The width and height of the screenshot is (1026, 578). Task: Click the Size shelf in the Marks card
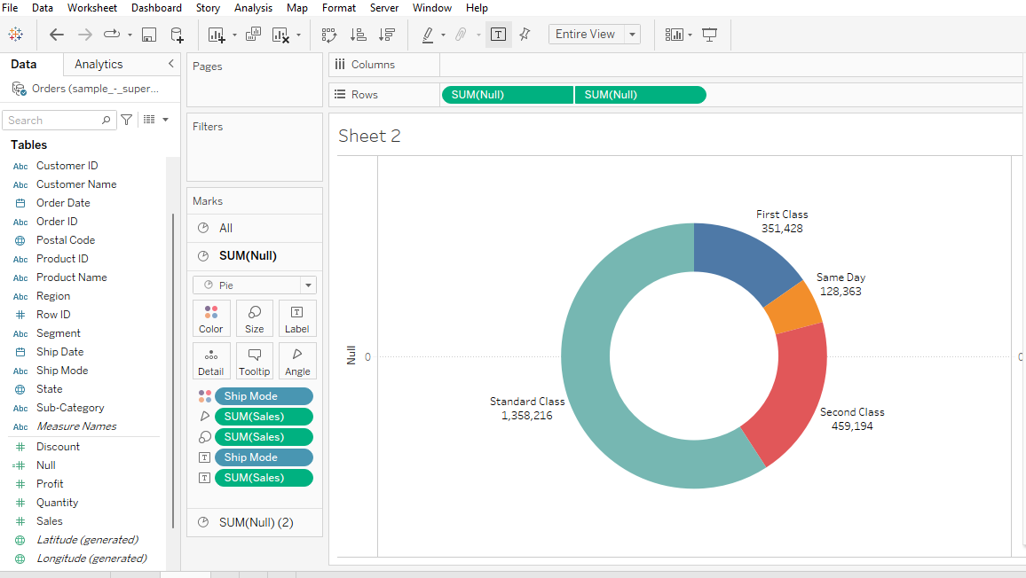(255, 317)
